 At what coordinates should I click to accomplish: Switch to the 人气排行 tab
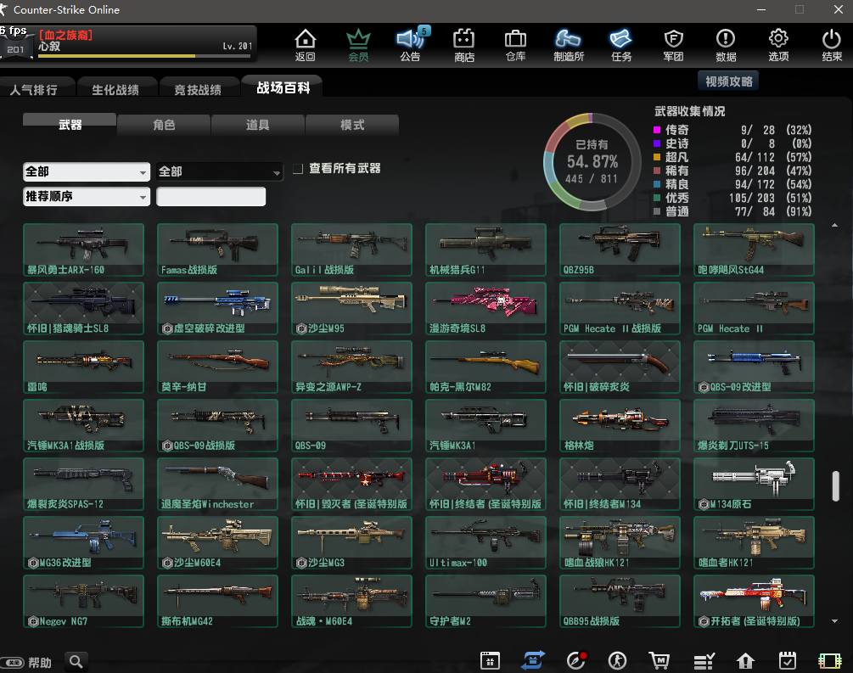pyautogui.click(x=34, y=89)
